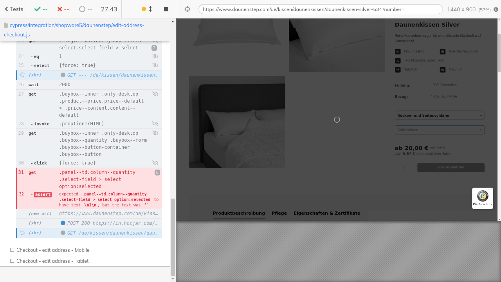Click the 'Größe Wählen' buy button
This screenshot has height=282, width=501.
pyautogui.click(x=451, y=167)
